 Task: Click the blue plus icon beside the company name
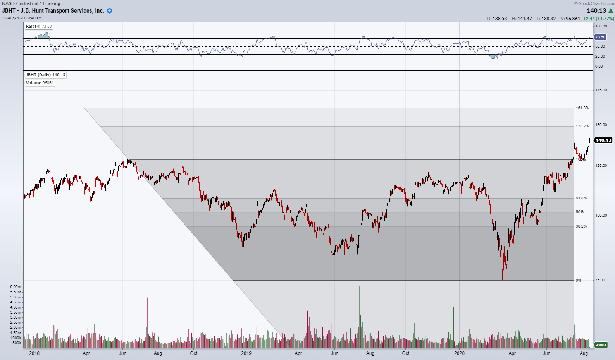pos(109,11)
